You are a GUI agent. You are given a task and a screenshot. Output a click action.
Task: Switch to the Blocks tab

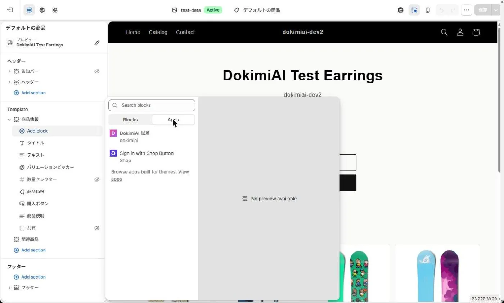point(130,120)
